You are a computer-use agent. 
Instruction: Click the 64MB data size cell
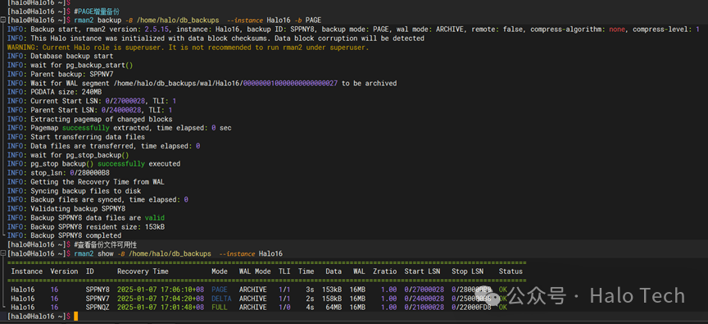click(x=334, y=308)
